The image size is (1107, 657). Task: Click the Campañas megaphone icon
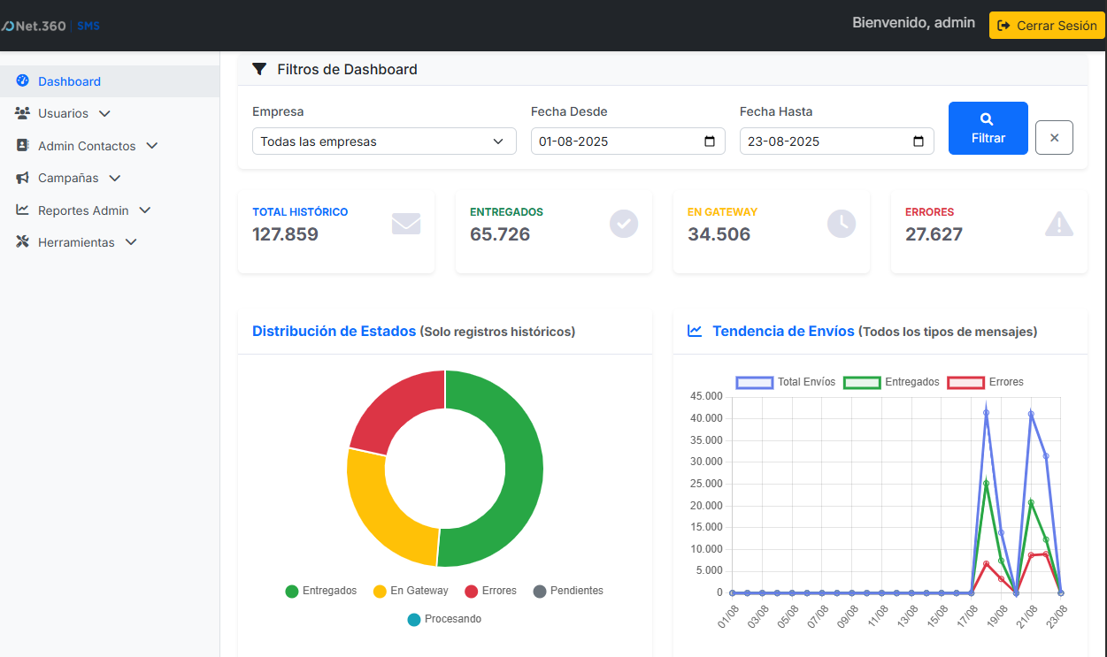23,178
